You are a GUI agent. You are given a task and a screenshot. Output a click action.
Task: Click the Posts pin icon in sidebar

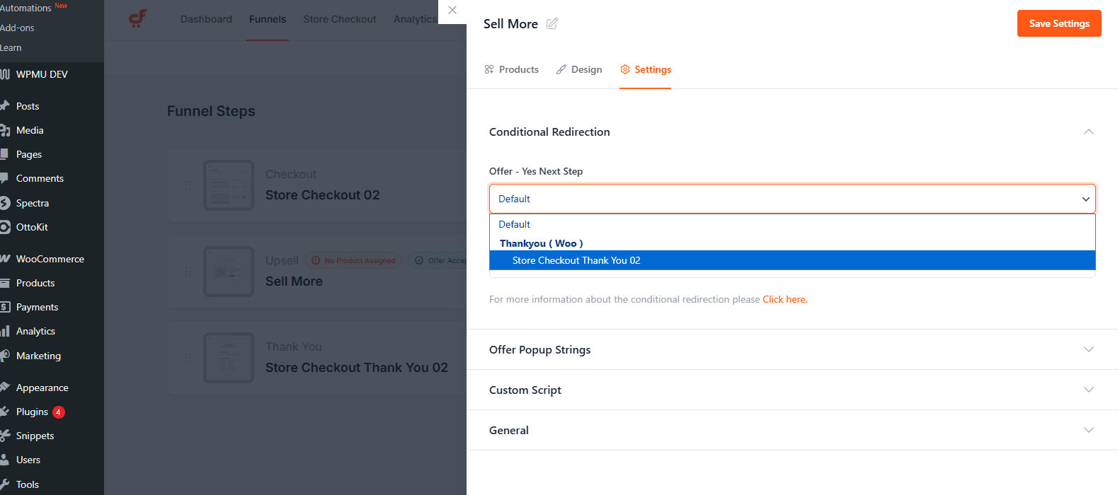[x=4, y=106]
